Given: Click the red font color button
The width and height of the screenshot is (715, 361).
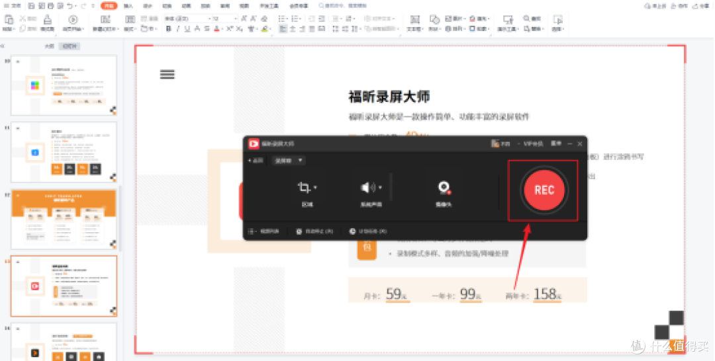Looking at the screenshot, I should [216, 28].
